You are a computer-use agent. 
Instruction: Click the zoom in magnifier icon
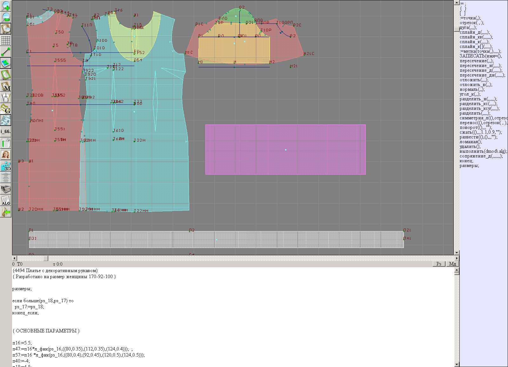pos(6,5)
